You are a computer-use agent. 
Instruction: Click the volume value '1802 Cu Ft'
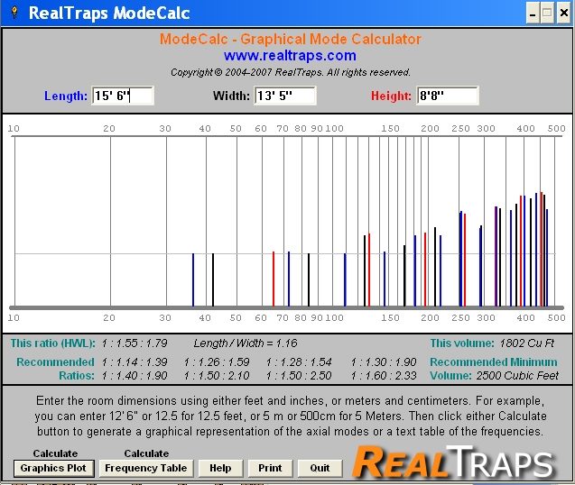pyautogui.click(x=526, y=343)
